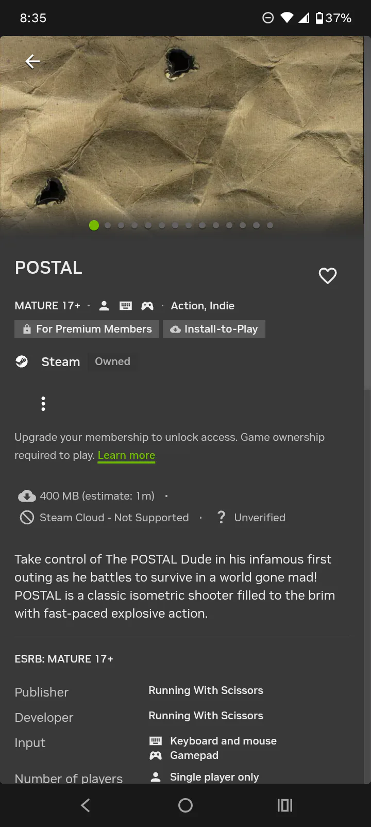
Task: Tap the For Premium Members badge
Action: click(87, 329)
